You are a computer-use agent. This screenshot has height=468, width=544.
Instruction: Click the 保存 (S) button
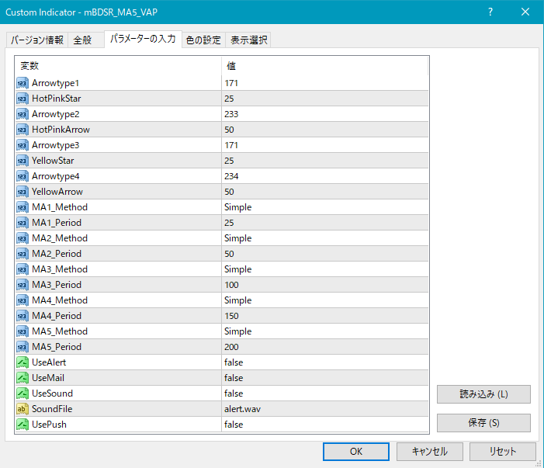point(483,423)
